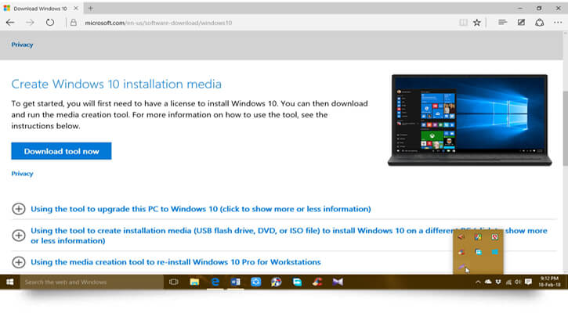The width and height of the screenshot is (568, 313).
Task: Click share icon beside Web Note
Action: [539, 23]
